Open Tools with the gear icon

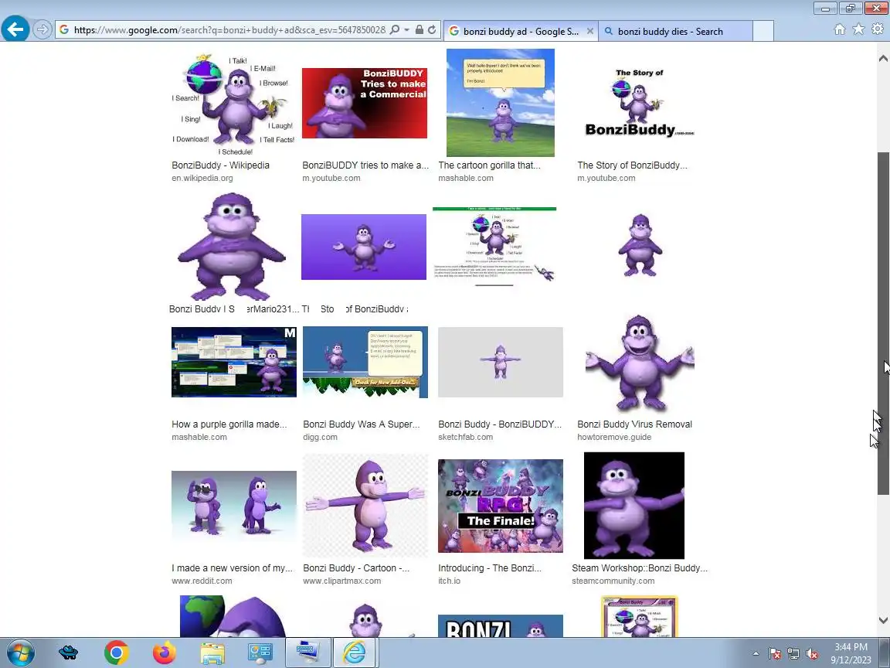coord(878,29)
